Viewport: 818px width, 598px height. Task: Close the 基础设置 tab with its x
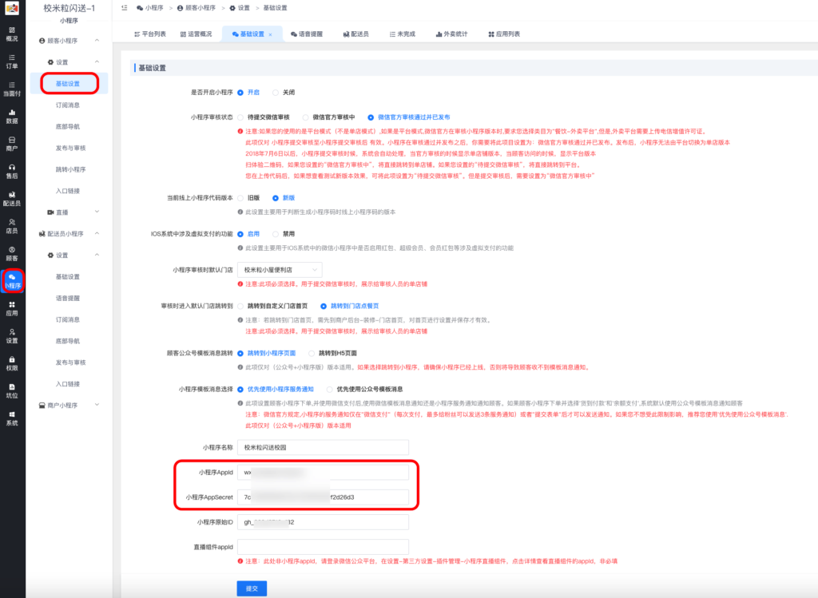[x=270, y=35]
